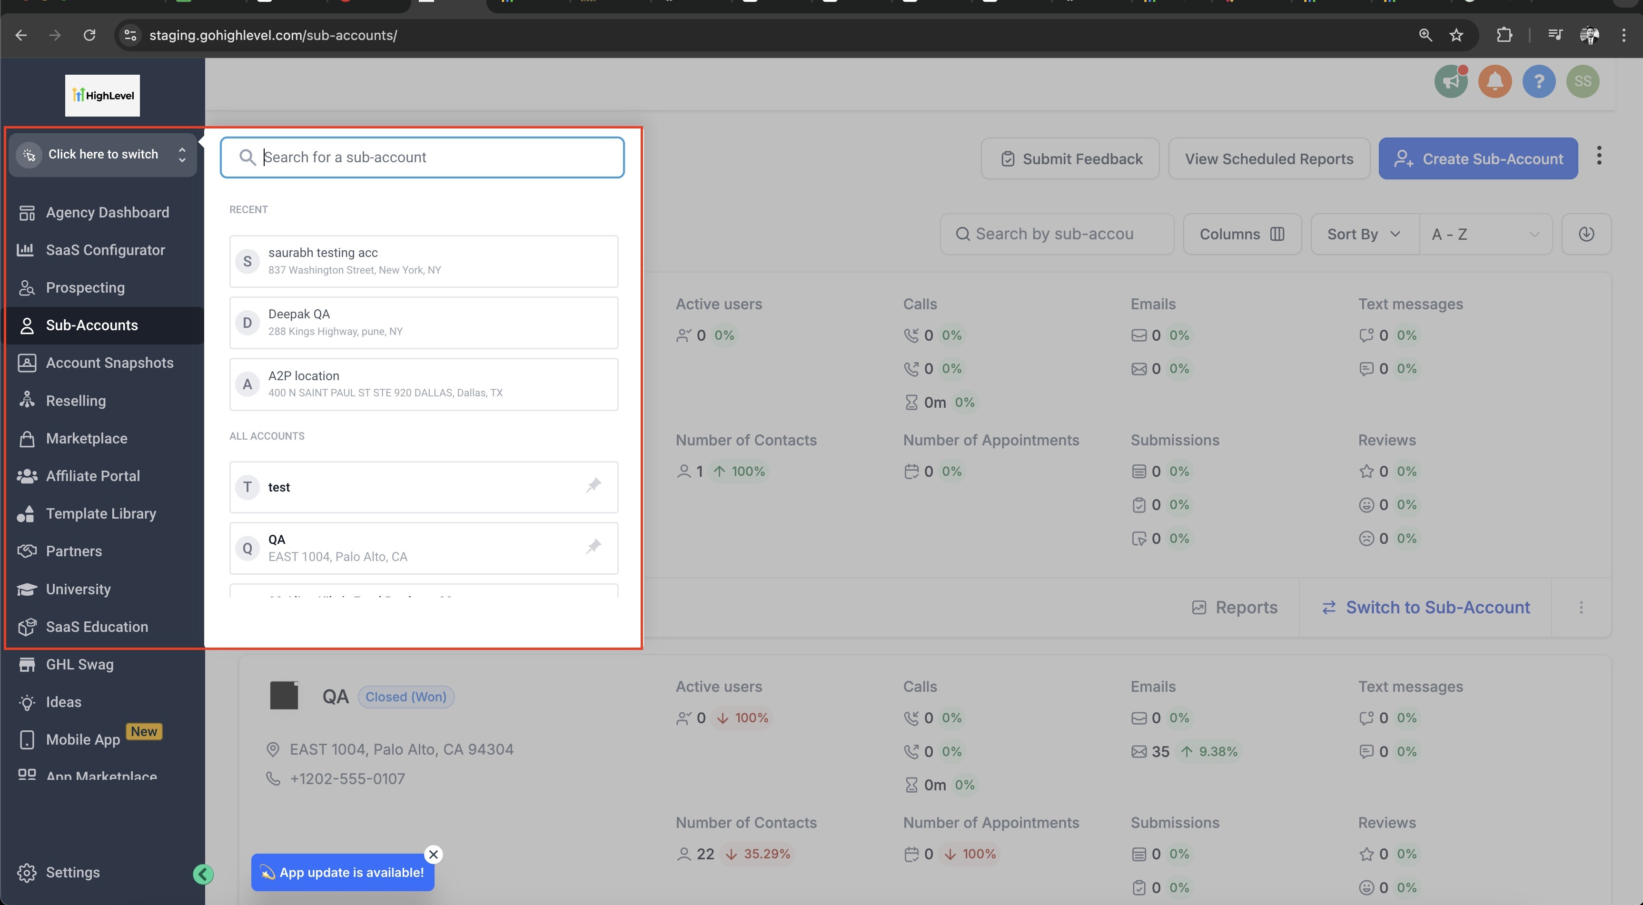1643x905 pixels.
Task: Pin the QA account in list
Action: click(593, 547)
